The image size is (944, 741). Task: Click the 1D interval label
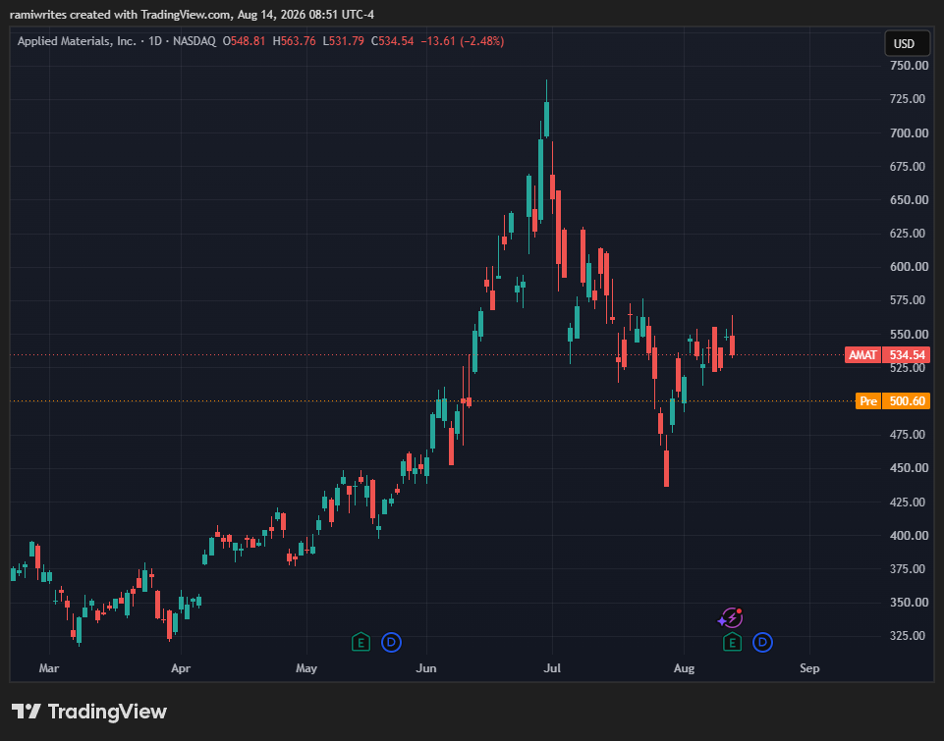coord(155,41)
